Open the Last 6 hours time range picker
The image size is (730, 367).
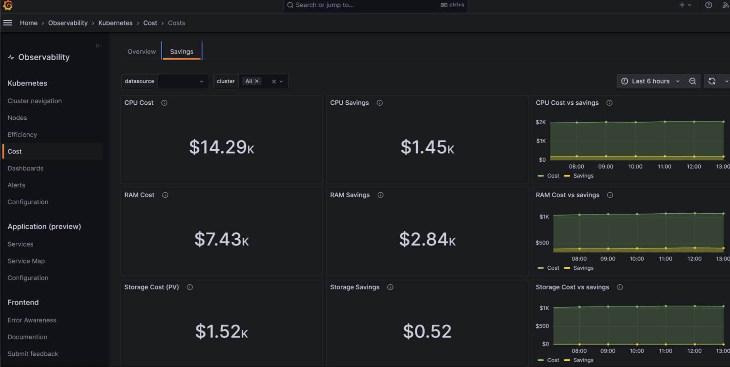pos(650,81)
